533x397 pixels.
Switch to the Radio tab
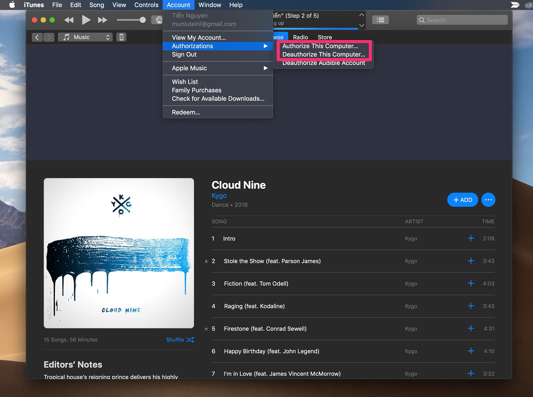300,37
